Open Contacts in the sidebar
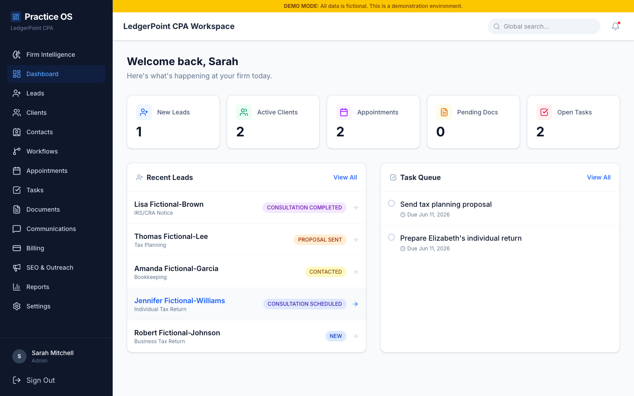This screenshot has width=634, height=396. 56,132
